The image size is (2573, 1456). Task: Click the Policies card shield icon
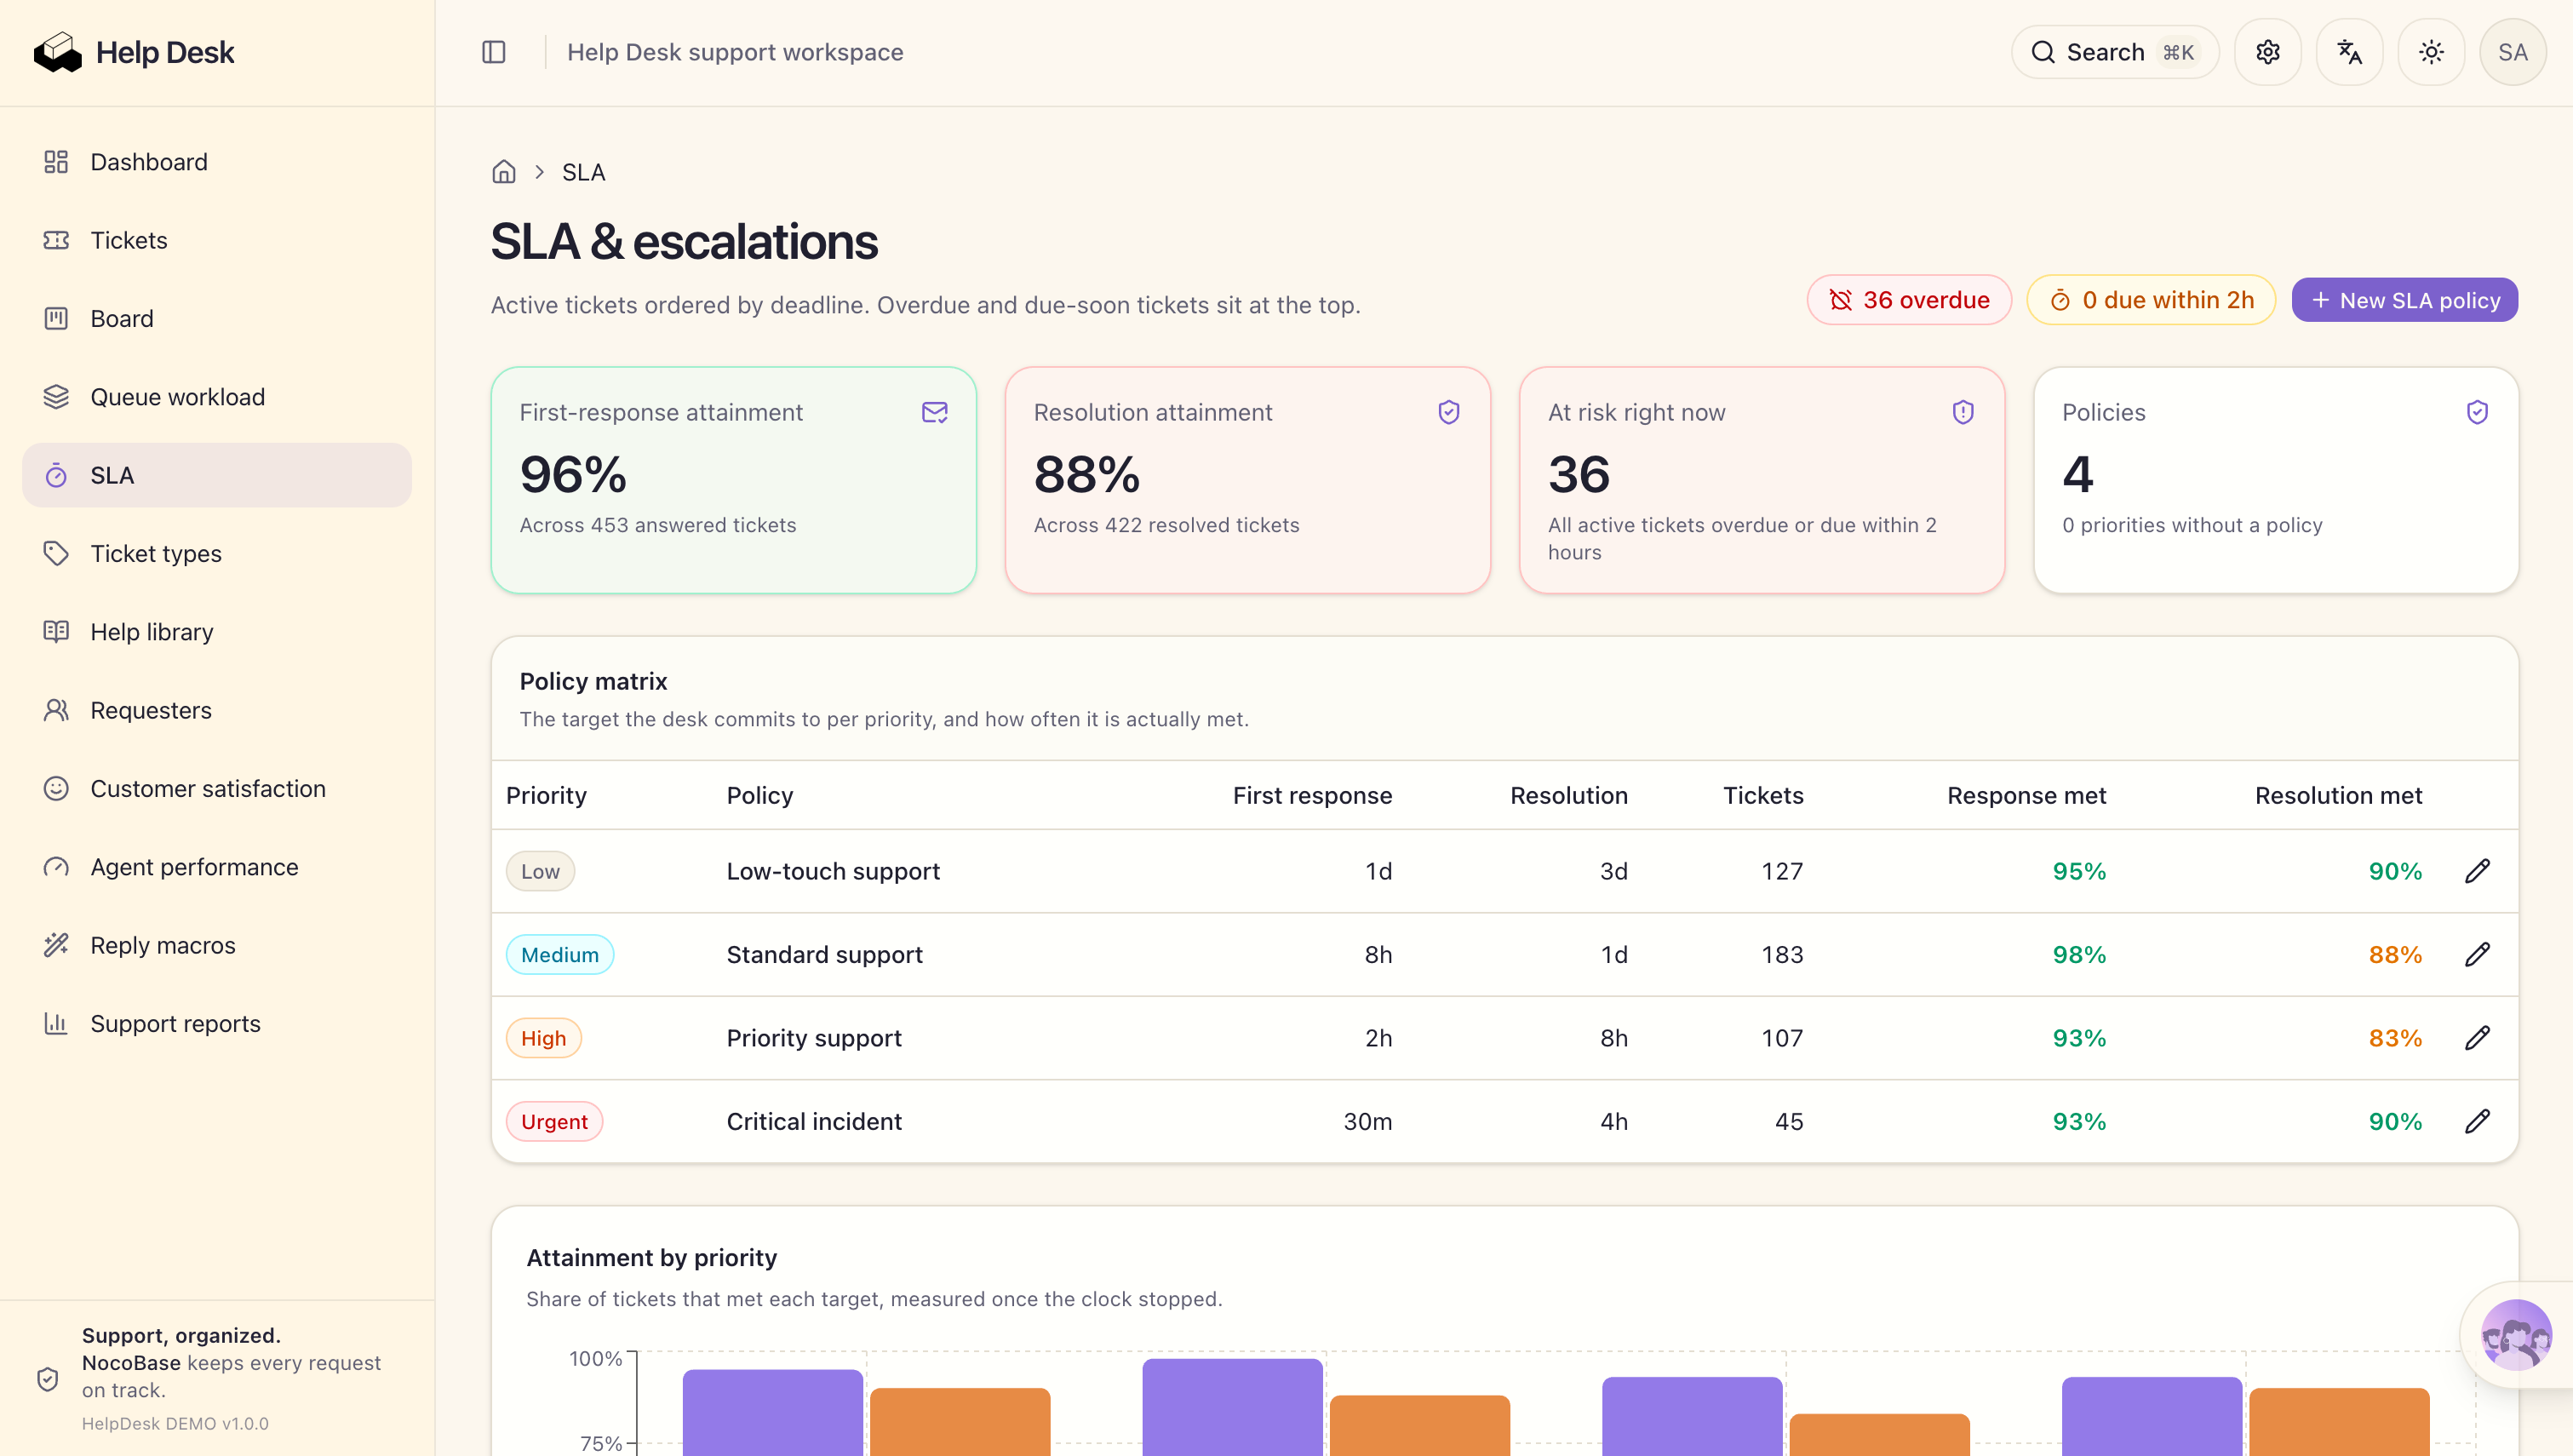pyautogui.click(x=2477, y=412)
